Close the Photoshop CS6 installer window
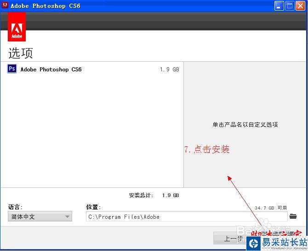 click(300, 6)
